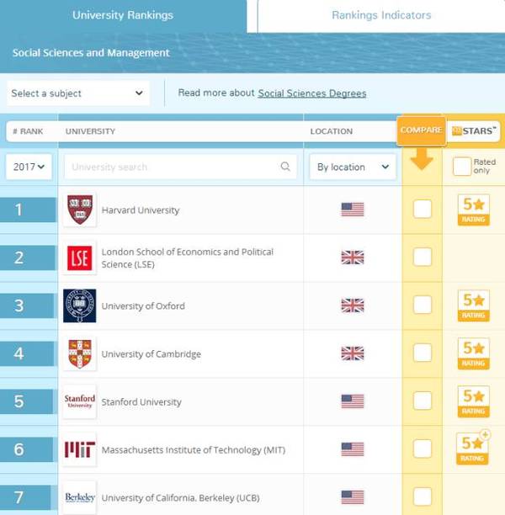Open the Massachusetts Institute of Technology link
The image size is (505, 515).
[x=194, y=450]
